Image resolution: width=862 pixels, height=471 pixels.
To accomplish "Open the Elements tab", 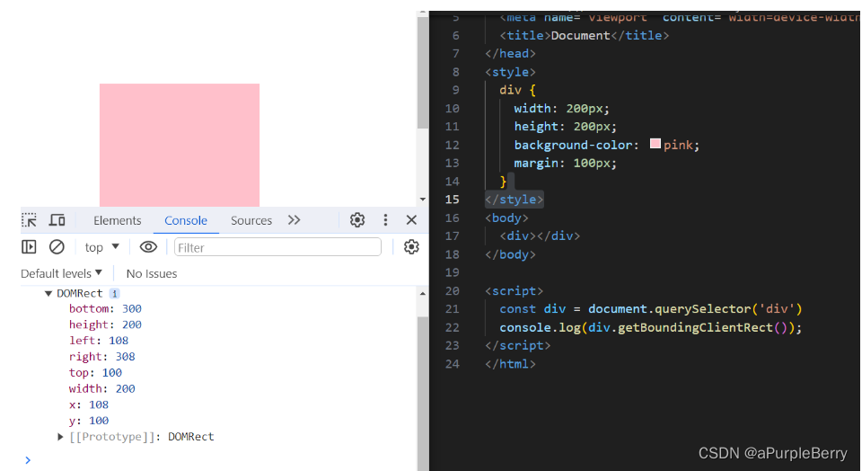I will [x=117, y=220].
